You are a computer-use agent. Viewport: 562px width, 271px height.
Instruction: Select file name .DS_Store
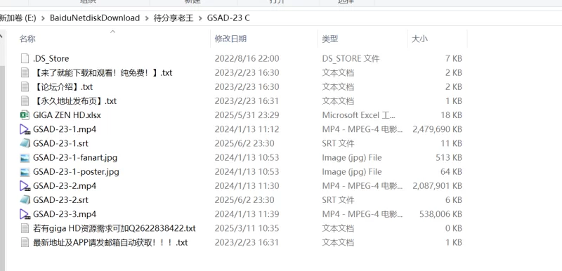tap(51, 58)
